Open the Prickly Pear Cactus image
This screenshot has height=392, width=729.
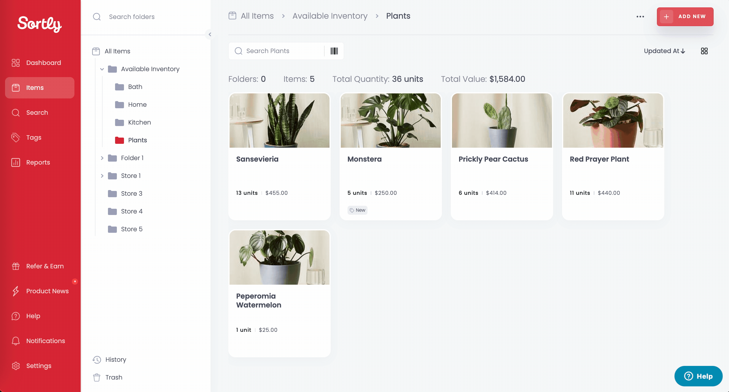(x=502, y=121)
